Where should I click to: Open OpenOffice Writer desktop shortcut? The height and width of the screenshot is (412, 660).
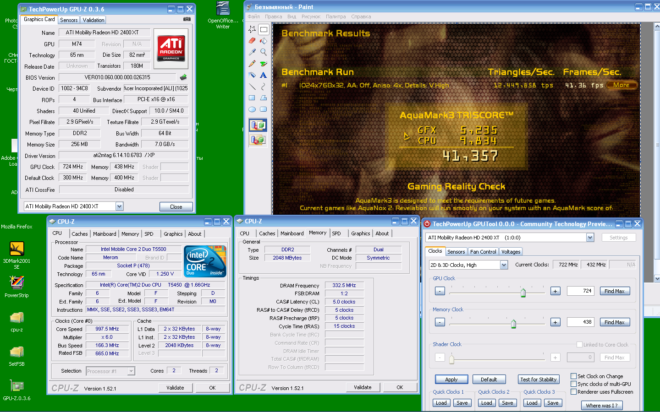223,15
